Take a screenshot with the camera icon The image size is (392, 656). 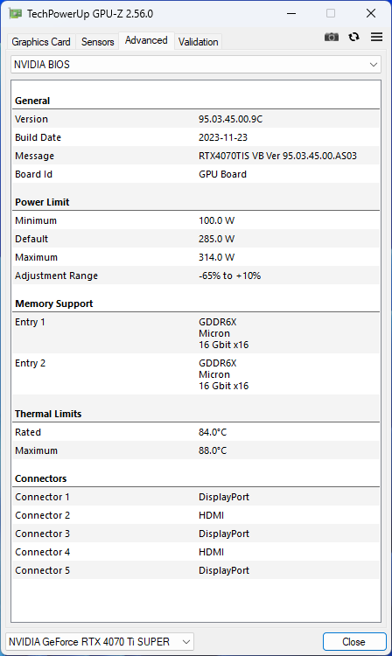332,37
